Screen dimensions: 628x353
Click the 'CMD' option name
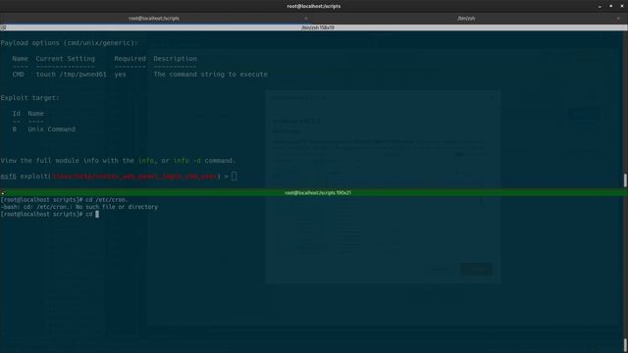tap(18, 75)
